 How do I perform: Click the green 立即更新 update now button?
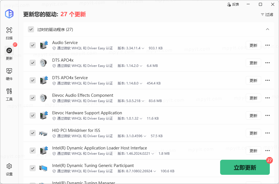coord(245,168)
